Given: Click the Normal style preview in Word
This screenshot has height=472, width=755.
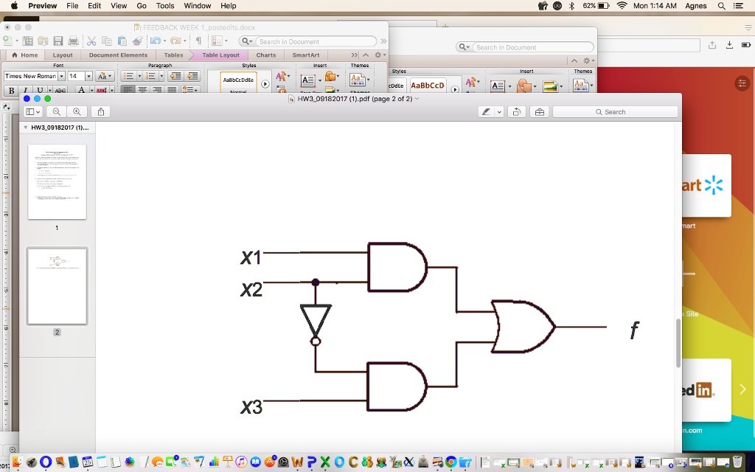Looking at the screenshot, I should [x=238, y=83].
